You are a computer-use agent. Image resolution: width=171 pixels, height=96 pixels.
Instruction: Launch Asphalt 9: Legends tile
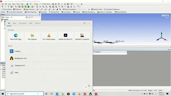click(82, 37)
